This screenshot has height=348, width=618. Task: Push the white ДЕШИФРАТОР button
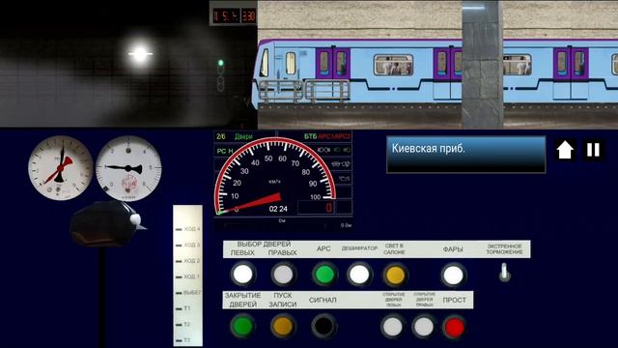[359, 275]
